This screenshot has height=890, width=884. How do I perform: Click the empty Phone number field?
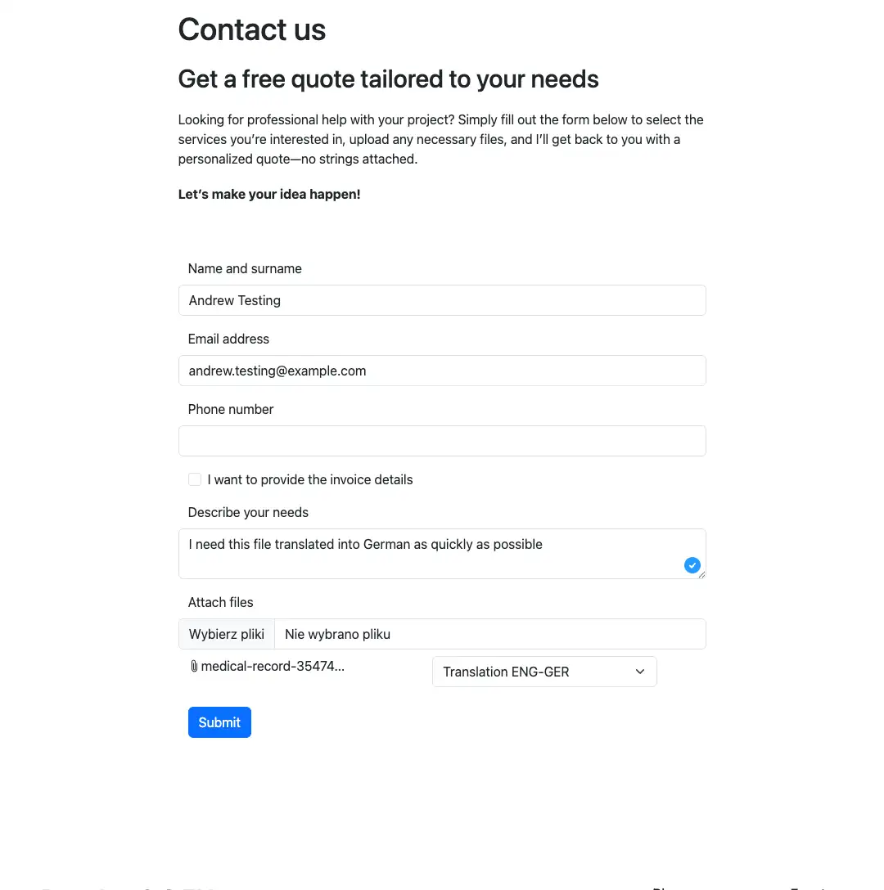point(442,441)
